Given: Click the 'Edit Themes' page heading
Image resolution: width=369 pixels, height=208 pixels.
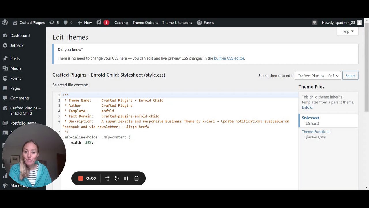Looking at the screenshot, I should (x=70, y=37).
